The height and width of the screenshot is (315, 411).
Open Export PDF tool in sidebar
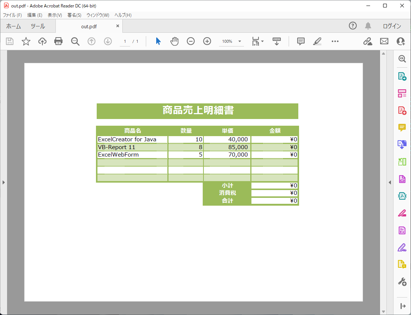[402, 76]
